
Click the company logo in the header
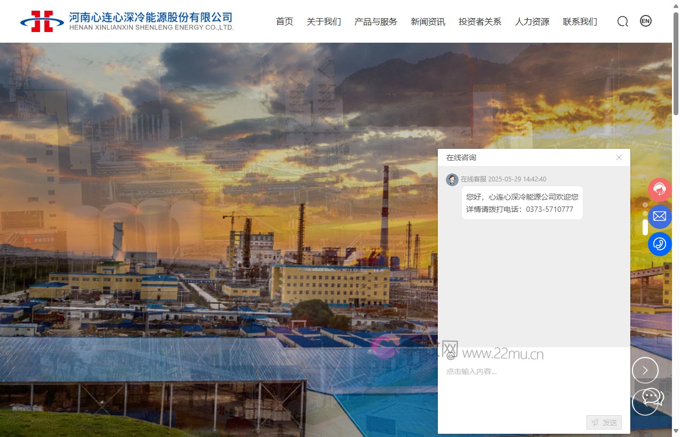click(x=126, y=20)
